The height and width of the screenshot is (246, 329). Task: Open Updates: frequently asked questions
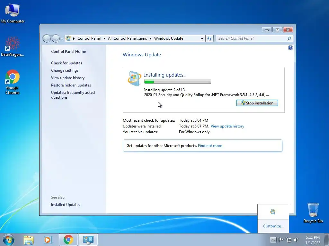click(73, 95)
